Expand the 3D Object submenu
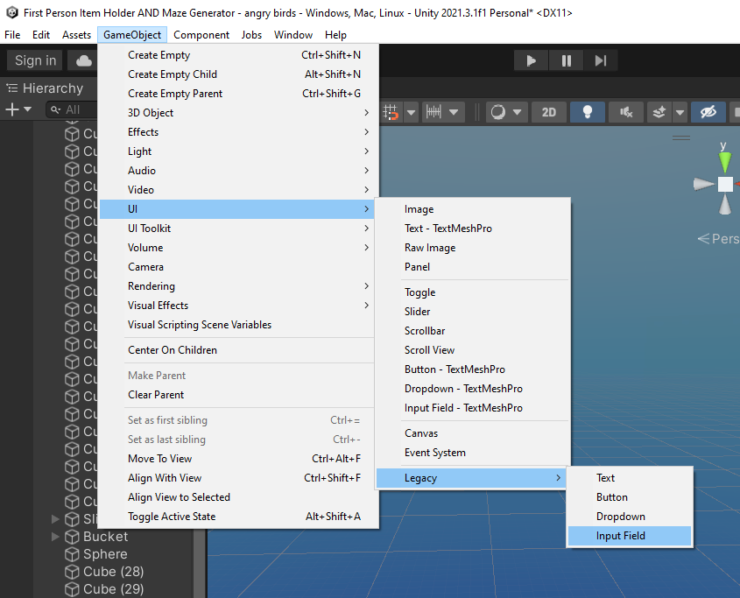This screenshot has width=740, height=598. tap(238, 113)
